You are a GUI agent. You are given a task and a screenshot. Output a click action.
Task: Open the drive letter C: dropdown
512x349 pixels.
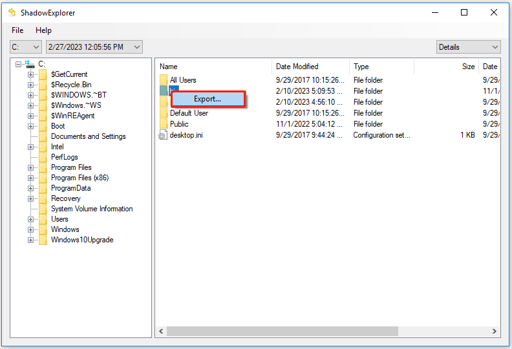[x=26, y=47]
